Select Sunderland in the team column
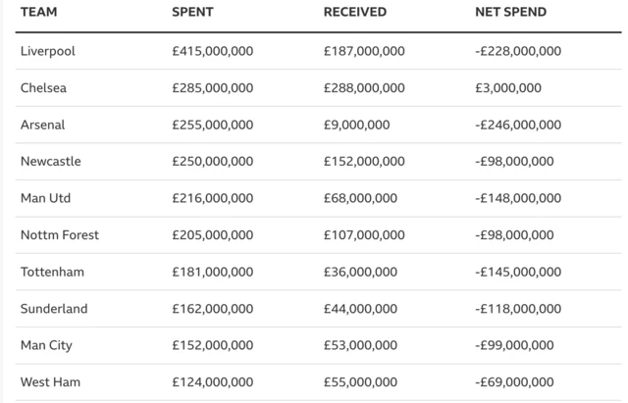Screen dimensions: 628x403 [53, 309]
